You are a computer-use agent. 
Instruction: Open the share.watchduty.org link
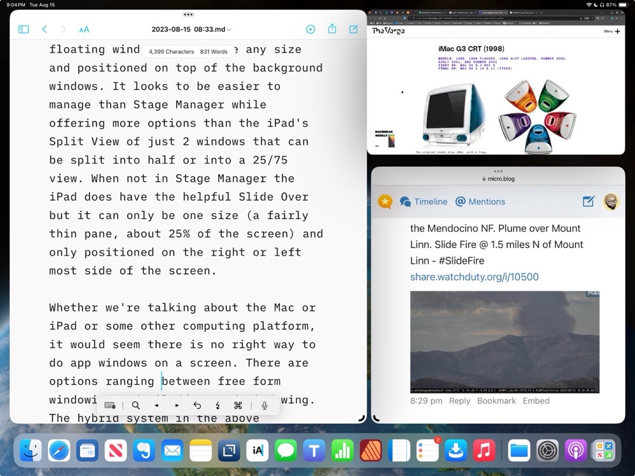coord(474,277)
